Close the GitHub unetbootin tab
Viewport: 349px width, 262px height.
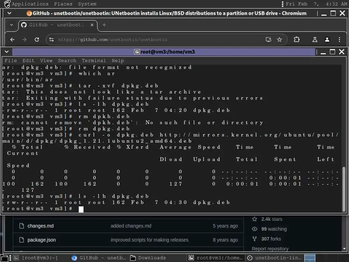coord(92,25)
